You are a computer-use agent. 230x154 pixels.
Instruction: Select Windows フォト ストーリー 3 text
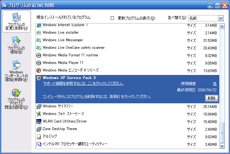click(x=63, y=114)
